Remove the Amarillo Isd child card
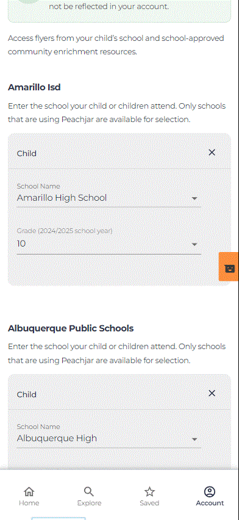Viewport: 239px width, 520px height. coord(212,152)
